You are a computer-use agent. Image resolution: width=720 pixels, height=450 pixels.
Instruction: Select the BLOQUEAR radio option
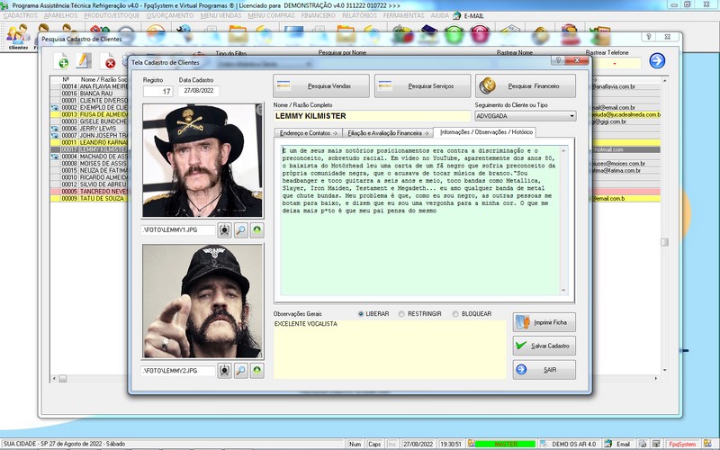(455, 313)
